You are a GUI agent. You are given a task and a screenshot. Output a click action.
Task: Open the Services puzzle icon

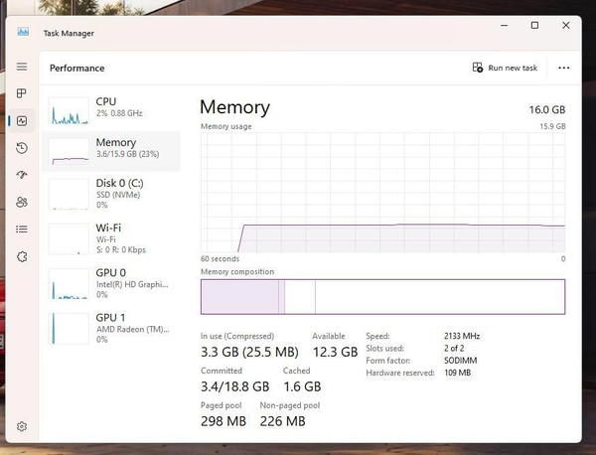click(22, 256)
